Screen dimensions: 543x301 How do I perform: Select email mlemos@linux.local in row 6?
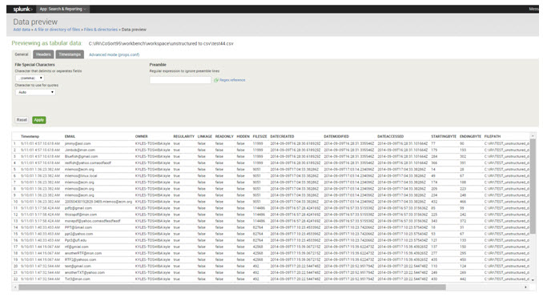[81, 176]
